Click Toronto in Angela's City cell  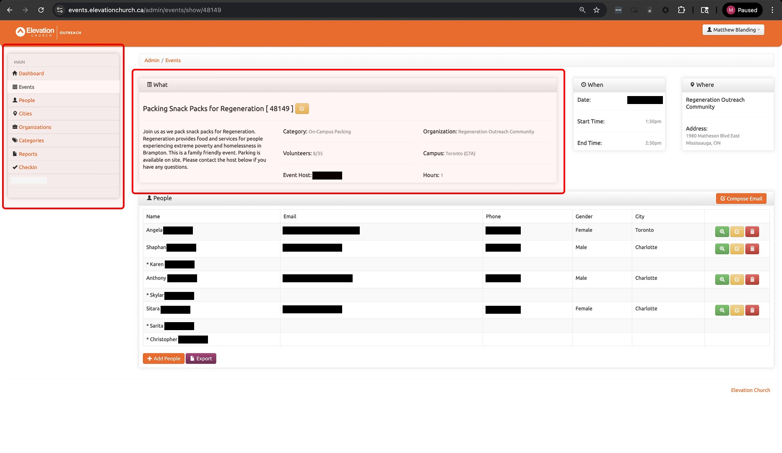click(x=644, y=230)
